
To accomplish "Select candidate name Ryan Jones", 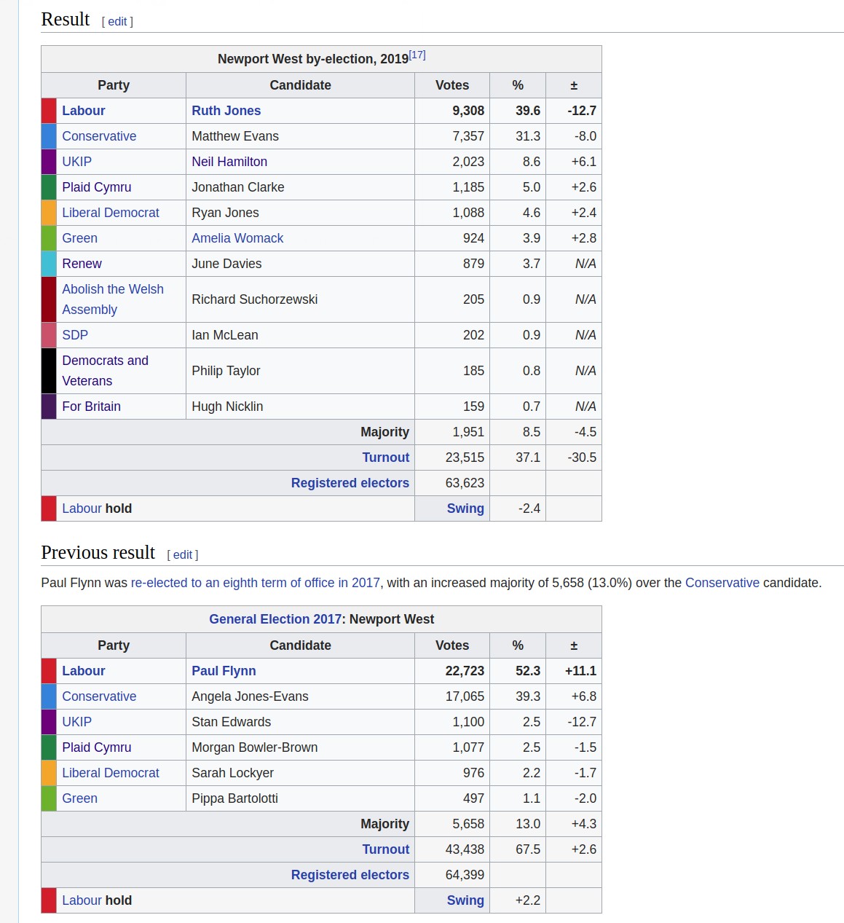I will click(x=225, y=213).
